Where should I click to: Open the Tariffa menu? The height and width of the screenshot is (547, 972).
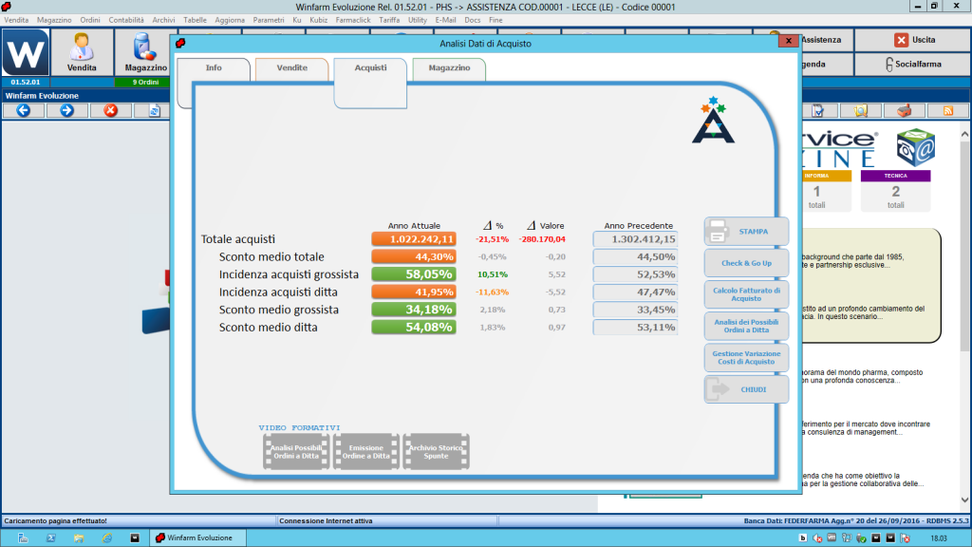pos(389,20)
